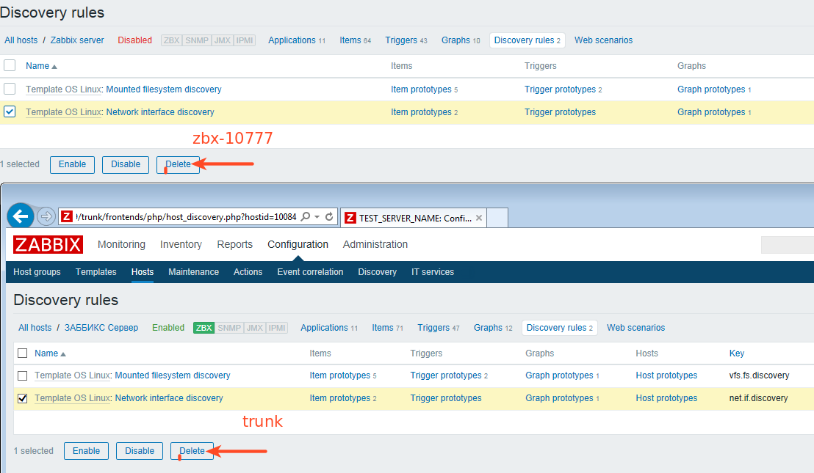Click the green Enabled status link
814x473 pixels.
(x=168, y=328)
